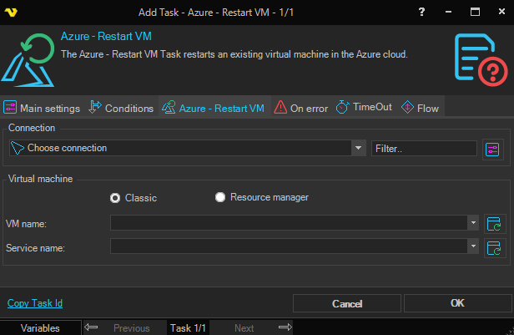Click inside the Filter text field

point(424,148)
